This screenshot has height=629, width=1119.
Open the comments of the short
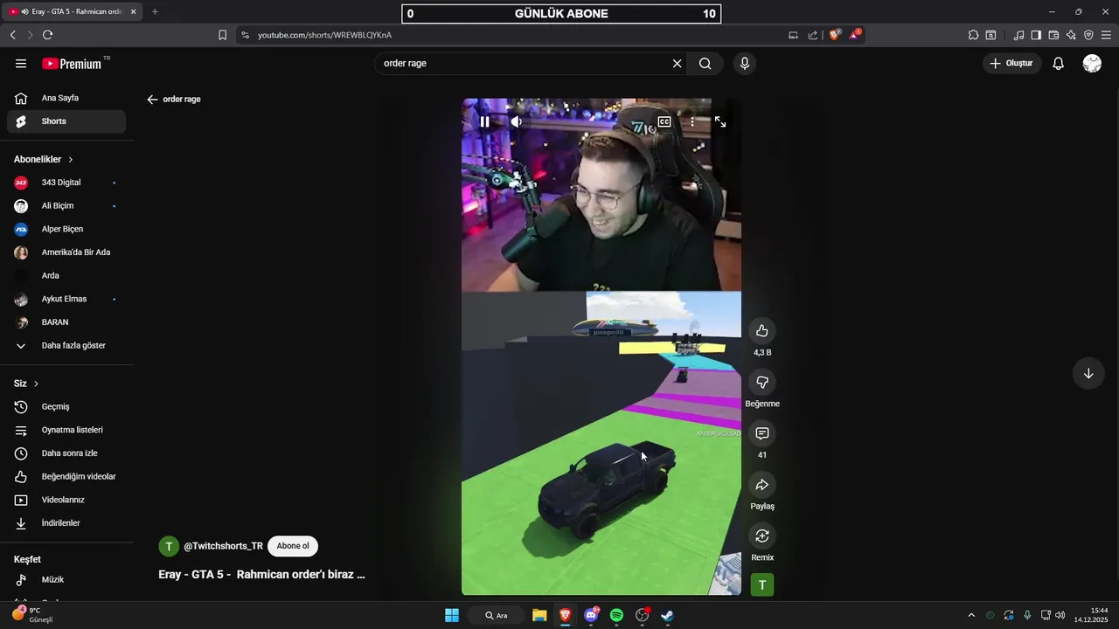[x=762, y=433]
